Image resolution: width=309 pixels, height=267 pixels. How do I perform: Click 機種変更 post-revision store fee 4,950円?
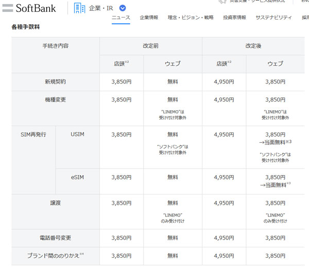pyautogui.click(x=224, y=99)
